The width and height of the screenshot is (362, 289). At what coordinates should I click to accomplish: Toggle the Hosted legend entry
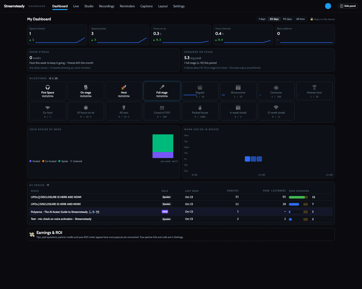click(x=35, y=161)
